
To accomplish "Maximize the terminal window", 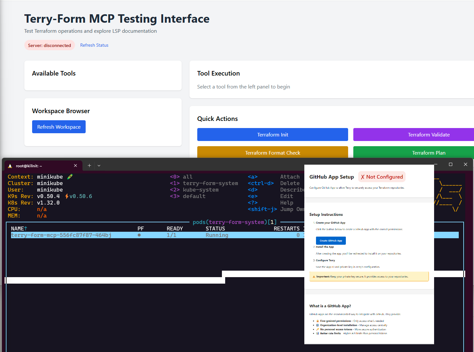I will pos(450,164).
